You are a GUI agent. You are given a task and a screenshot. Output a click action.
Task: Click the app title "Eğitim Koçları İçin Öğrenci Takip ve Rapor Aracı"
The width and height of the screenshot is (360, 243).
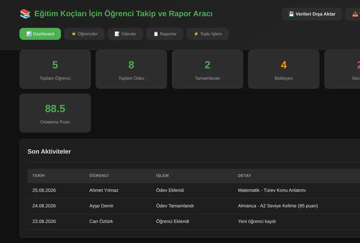(x=123, y=14)
